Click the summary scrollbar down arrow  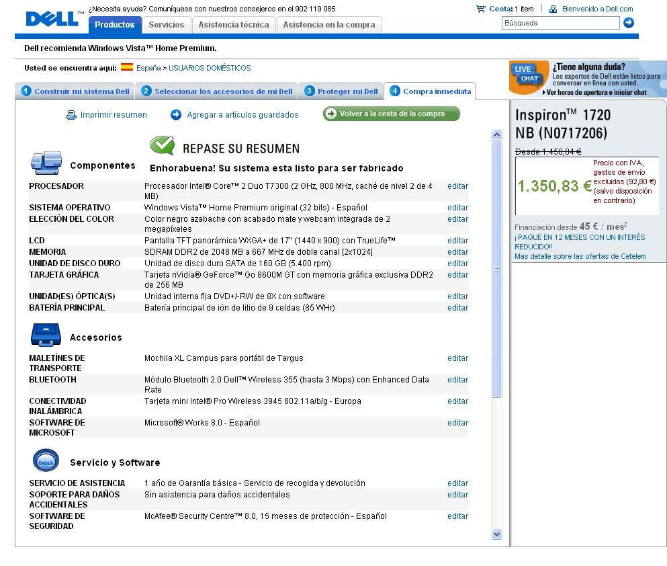point(496,534)
